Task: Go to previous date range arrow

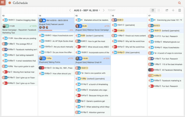Action: tap(70, 10)
